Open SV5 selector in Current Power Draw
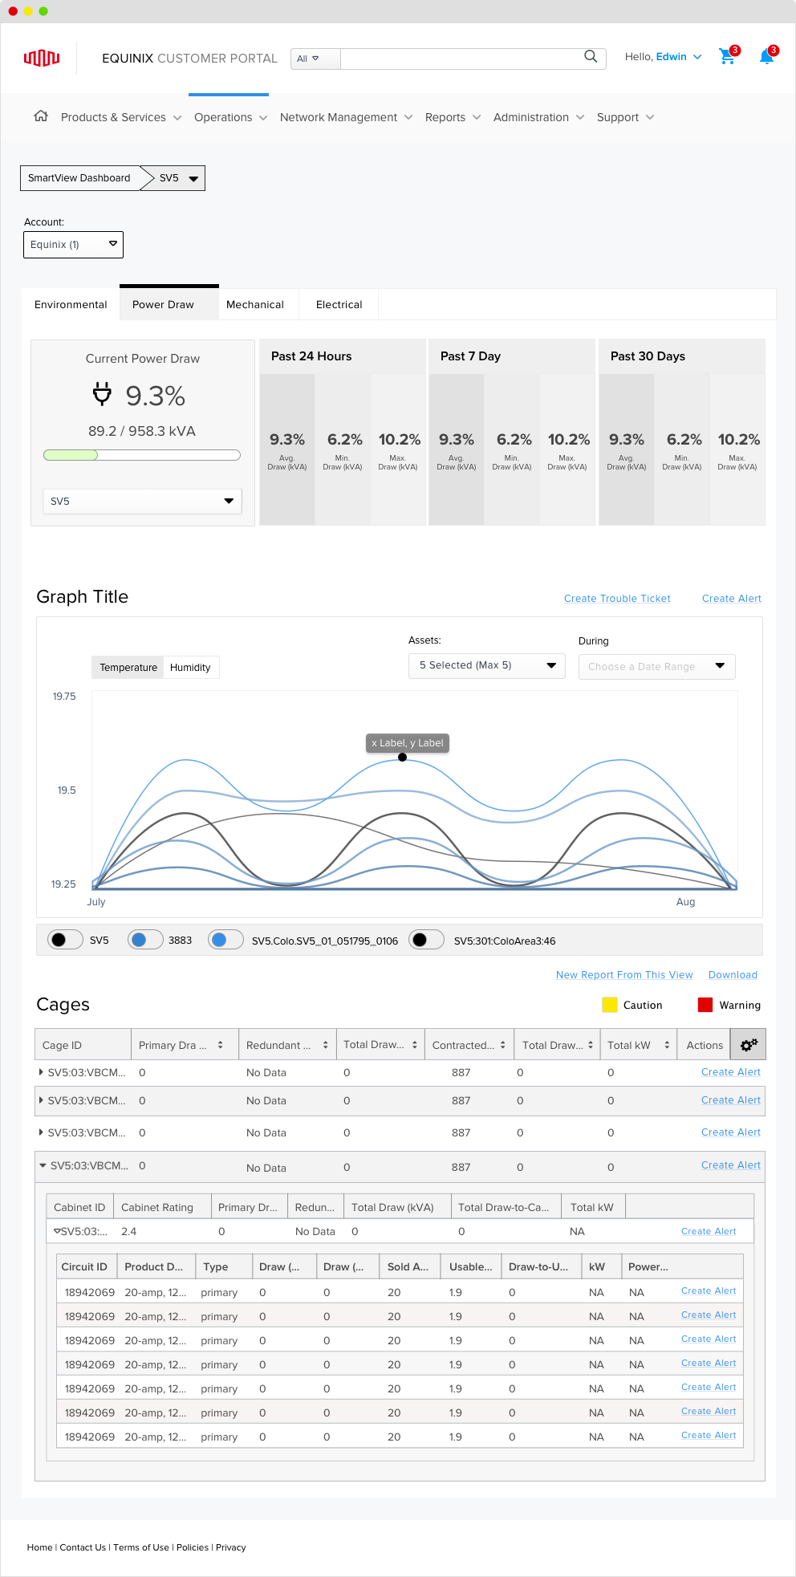796x1577 pixels. coord(142,501)
